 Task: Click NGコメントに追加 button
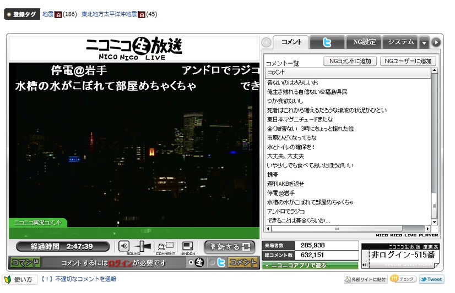tap(350, 61)
